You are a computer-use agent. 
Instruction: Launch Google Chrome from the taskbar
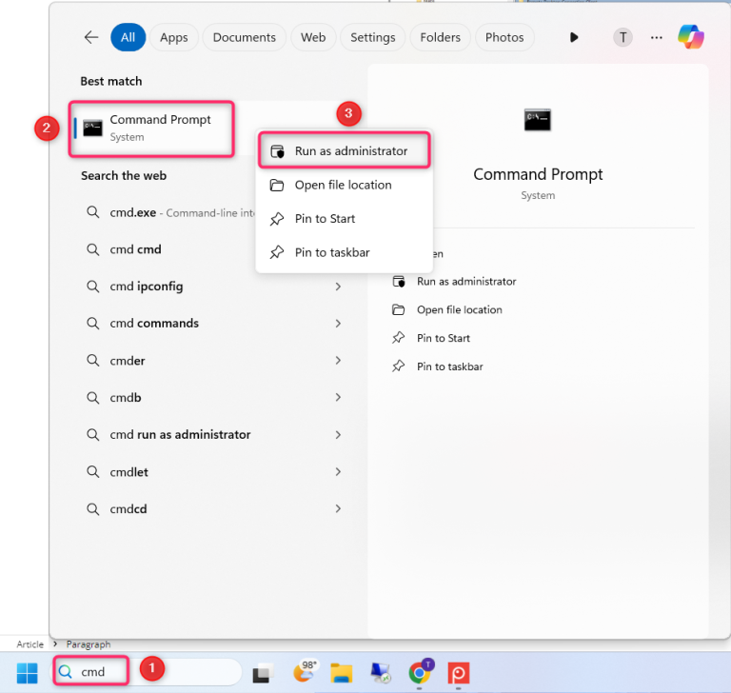tap(420, 673)
